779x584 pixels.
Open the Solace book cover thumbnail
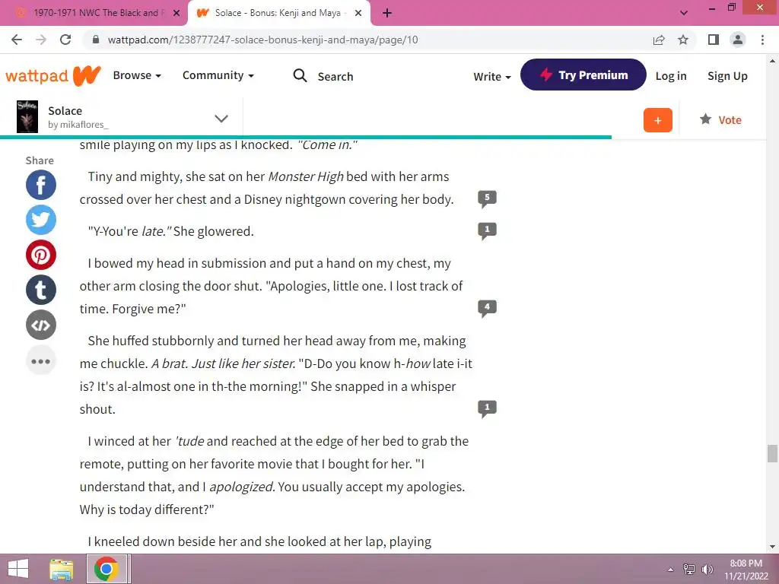pyautogui.click(x=27, y=116)
